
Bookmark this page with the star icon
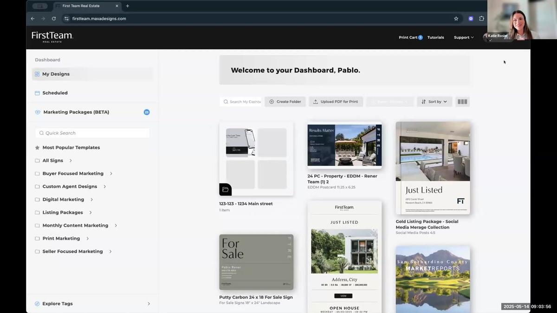point(456,19)
